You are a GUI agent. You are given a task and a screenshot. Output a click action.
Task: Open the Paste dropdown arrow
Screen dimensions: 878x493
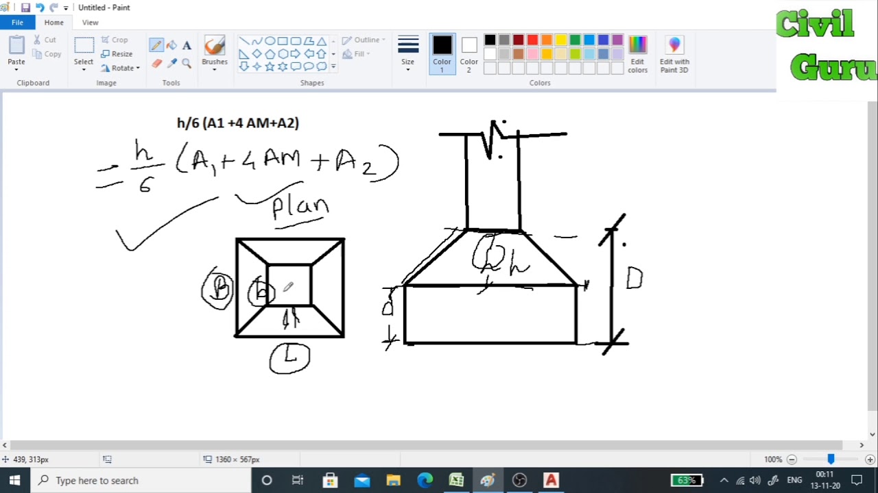coord(16,68)
